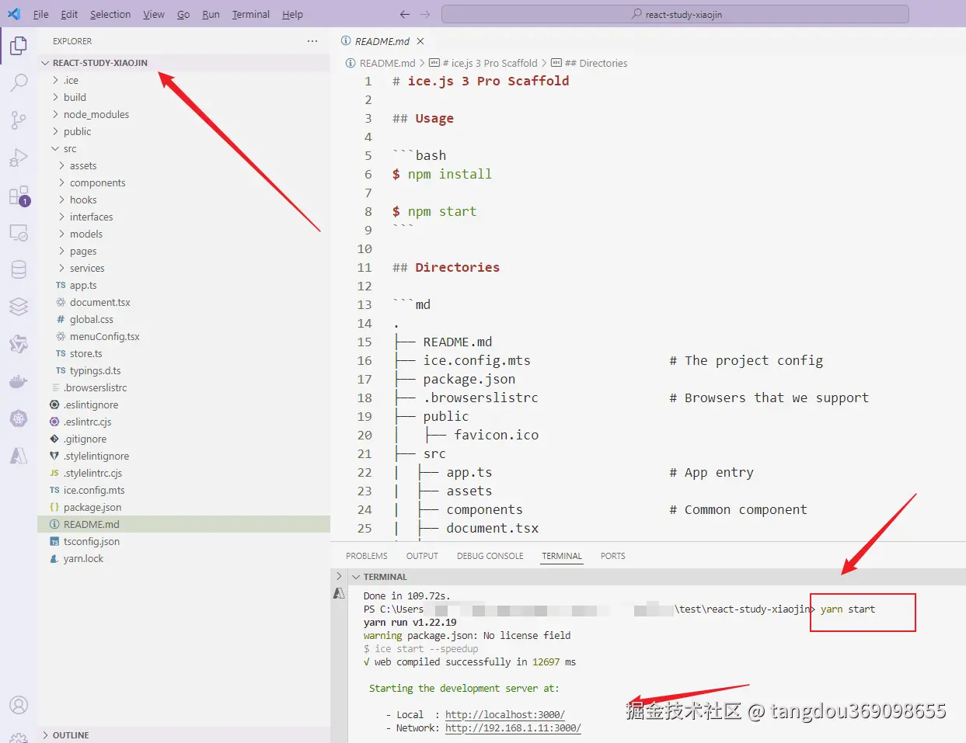Expand the services folder
The width and height of the screenshot is (966, 743).
(183, 268)
